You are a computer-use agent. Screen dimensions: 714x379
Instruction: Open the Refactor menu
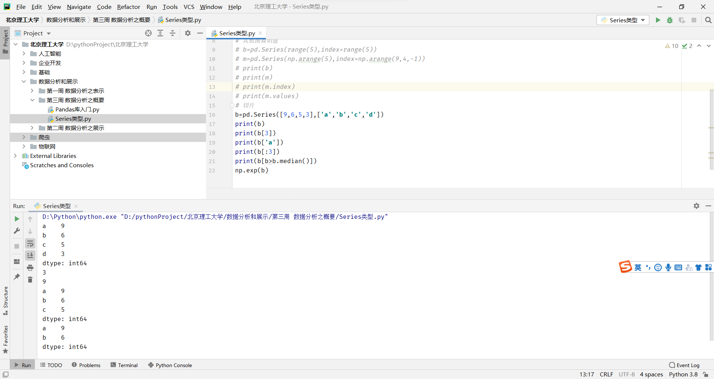pyautogui.click(x=129, y=7)
